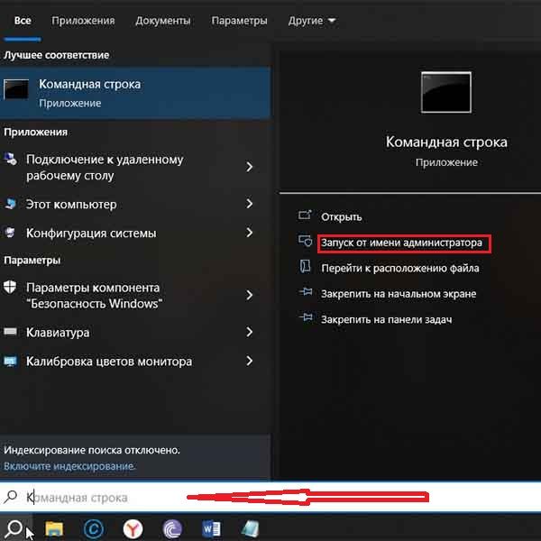Viewport: 541px width, 541px height.
Task: Choose Запуск от имени администратора
Action: pyautogui.click(x=401, y=243)
